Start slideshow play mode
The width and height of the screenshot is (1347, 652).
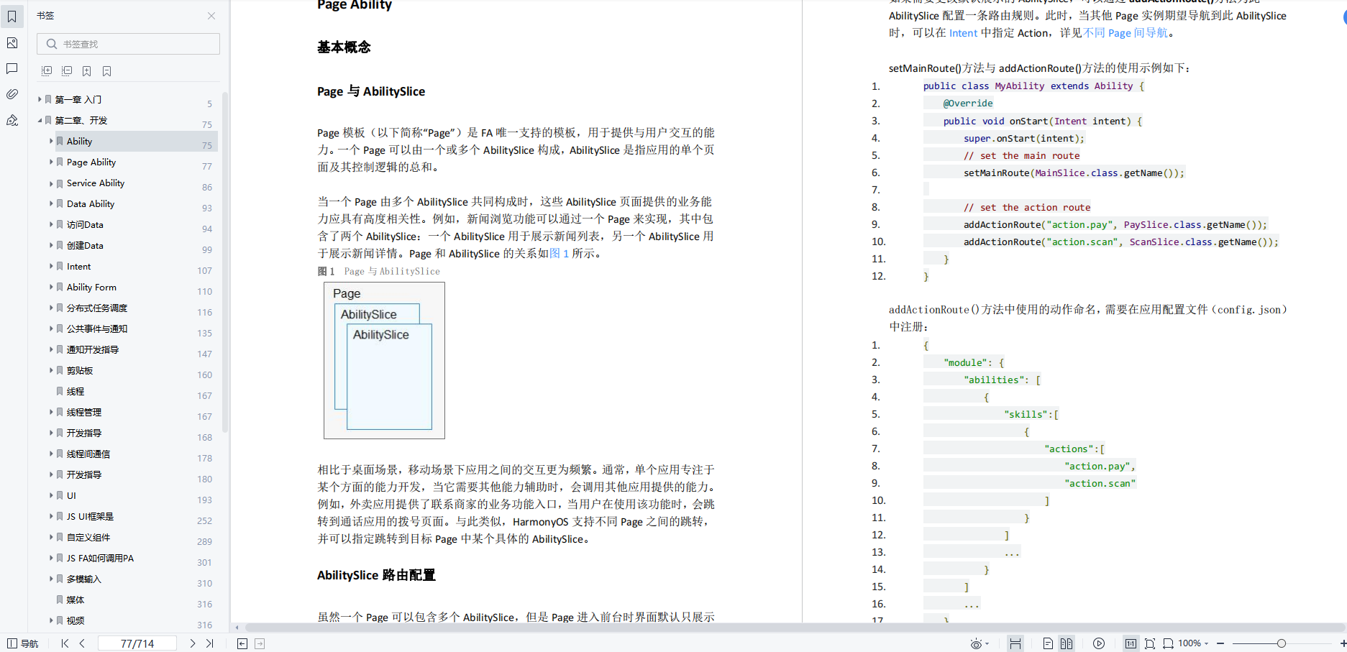(x=1099, y=643)
